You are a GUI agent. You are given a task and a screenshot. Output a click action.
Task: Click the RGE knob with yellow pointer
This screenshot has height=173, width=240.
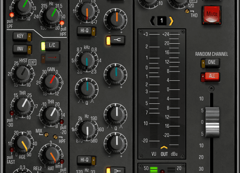click(x=23, y=144)
